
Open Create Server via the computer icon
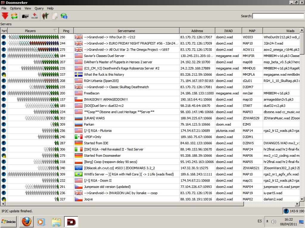point(25,16)
